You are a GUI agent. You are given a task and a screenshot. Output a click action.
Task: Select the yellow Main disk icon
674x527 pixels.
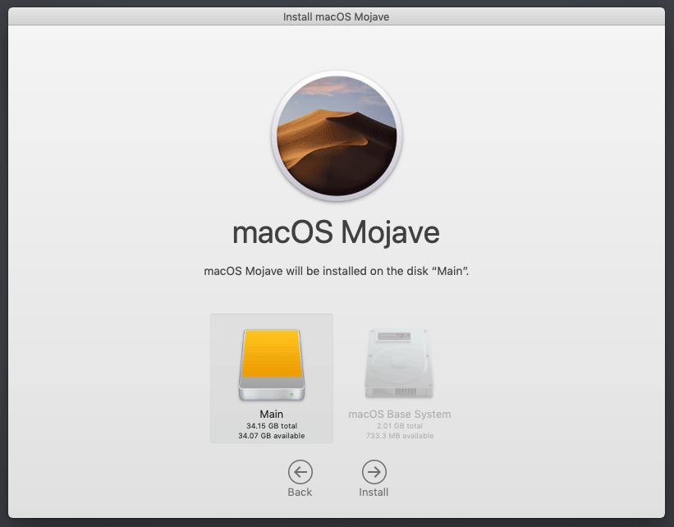(272, 364)
